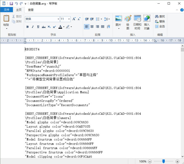Click the vertical scrollbar up arrow
Image resolution: width=184 pixels, height=164 pixels.
point(182,46)
